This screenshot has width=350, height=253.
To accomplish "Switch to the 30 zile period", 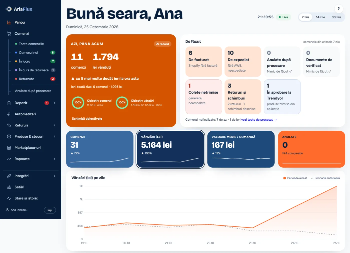I will [x=336, y=17].
